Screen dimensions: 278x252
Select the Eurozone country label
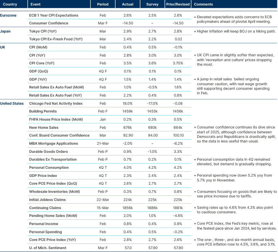pyautogui.click(x=8, y=15)
